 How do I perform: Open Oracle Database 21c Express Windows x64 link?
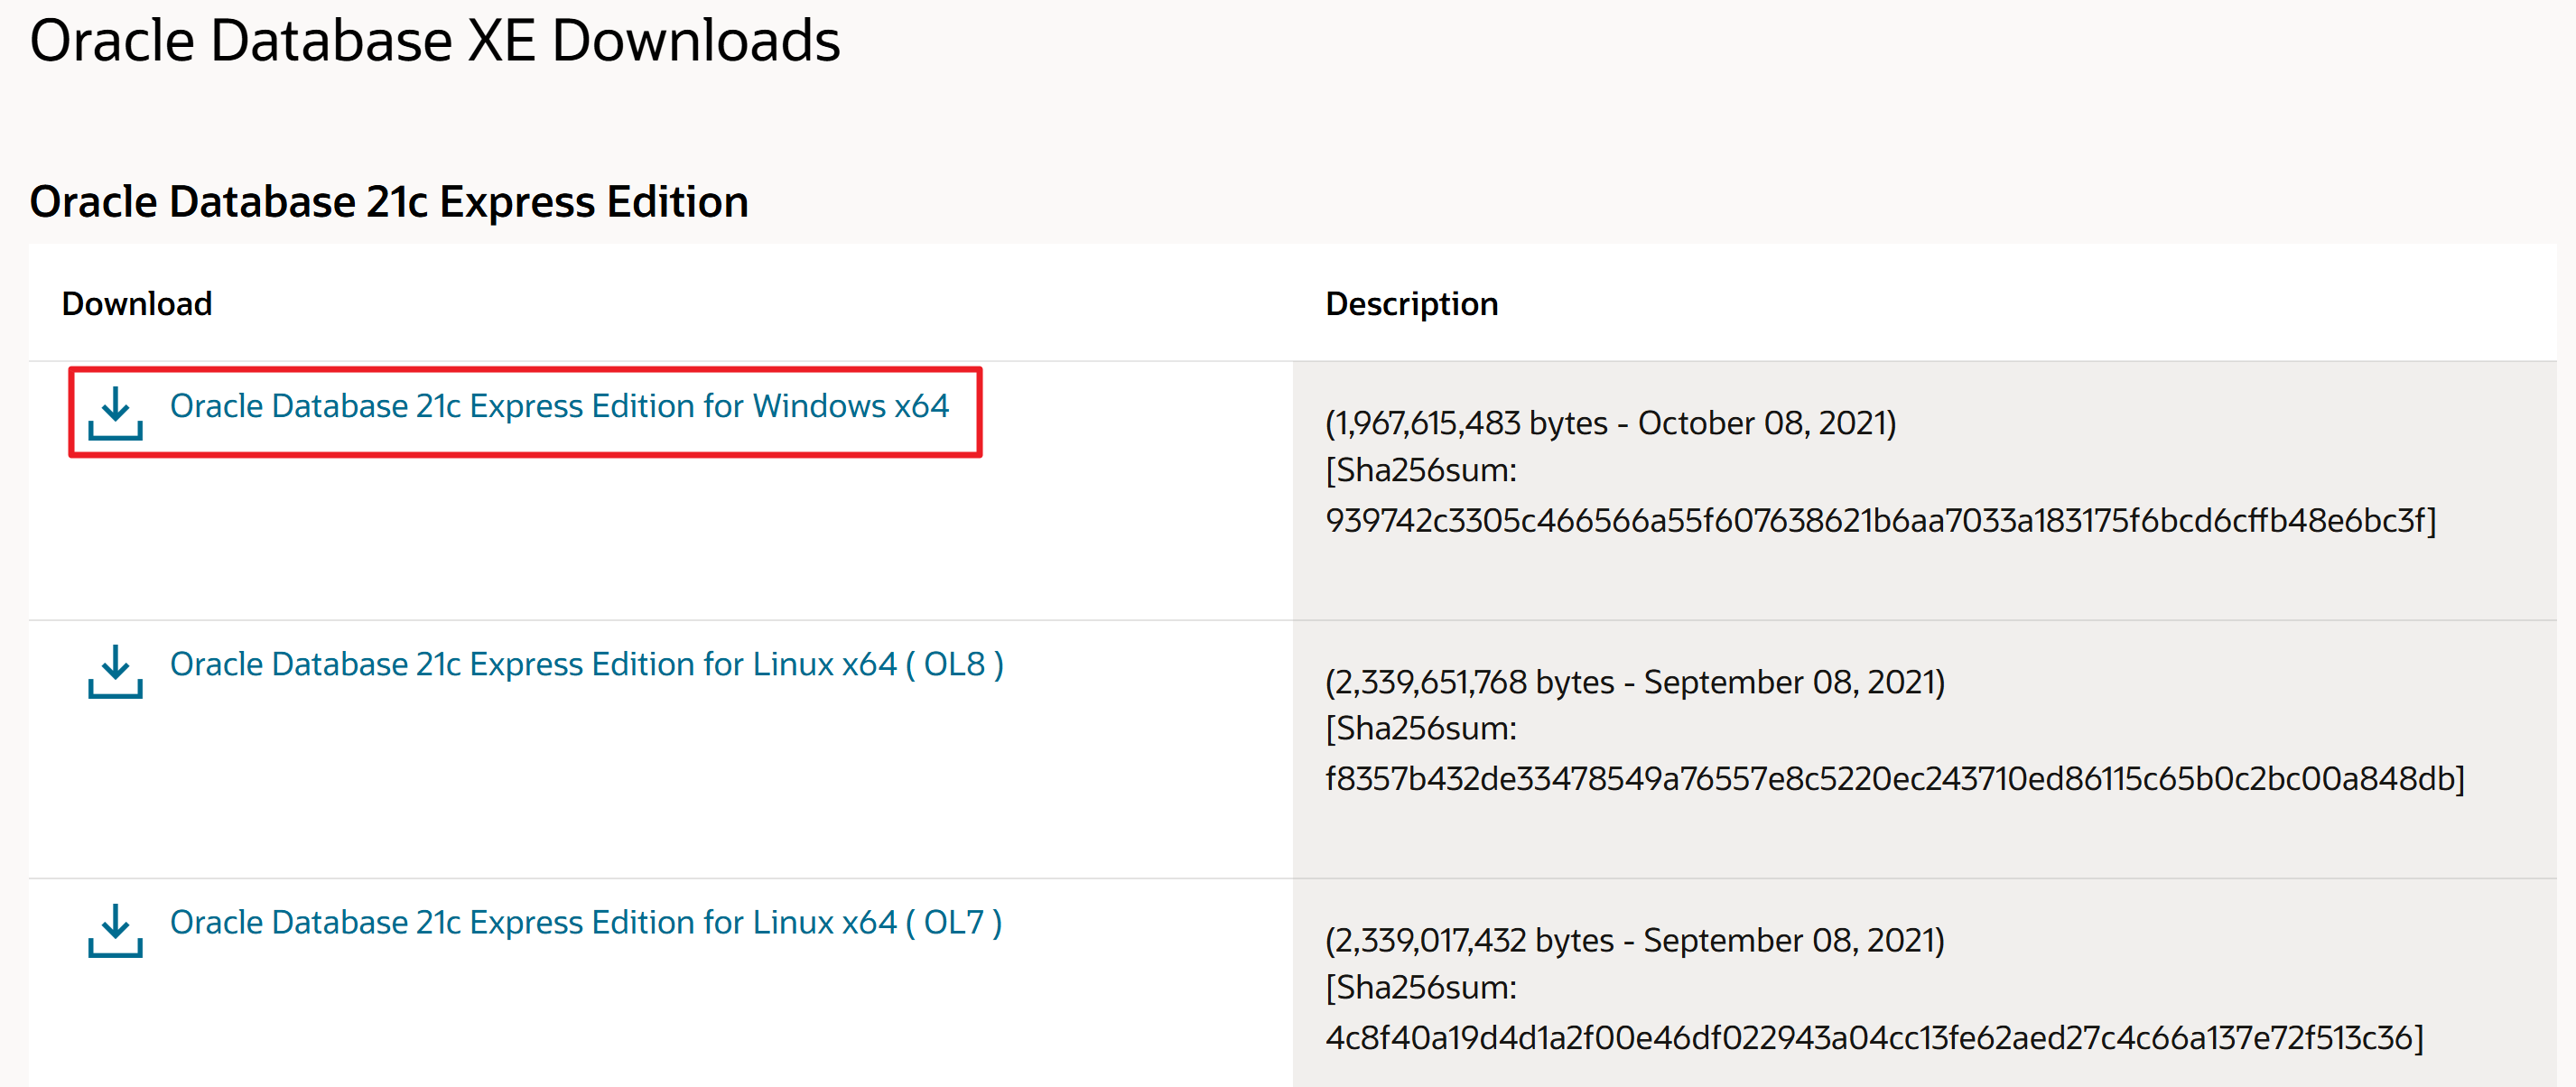(558, 406)
